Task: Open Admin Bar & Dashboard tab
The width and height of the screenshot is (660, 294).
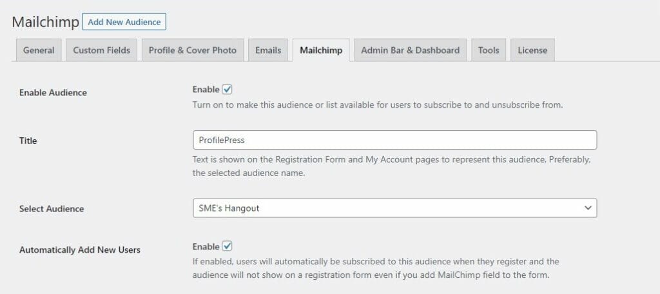Action: 411,50
